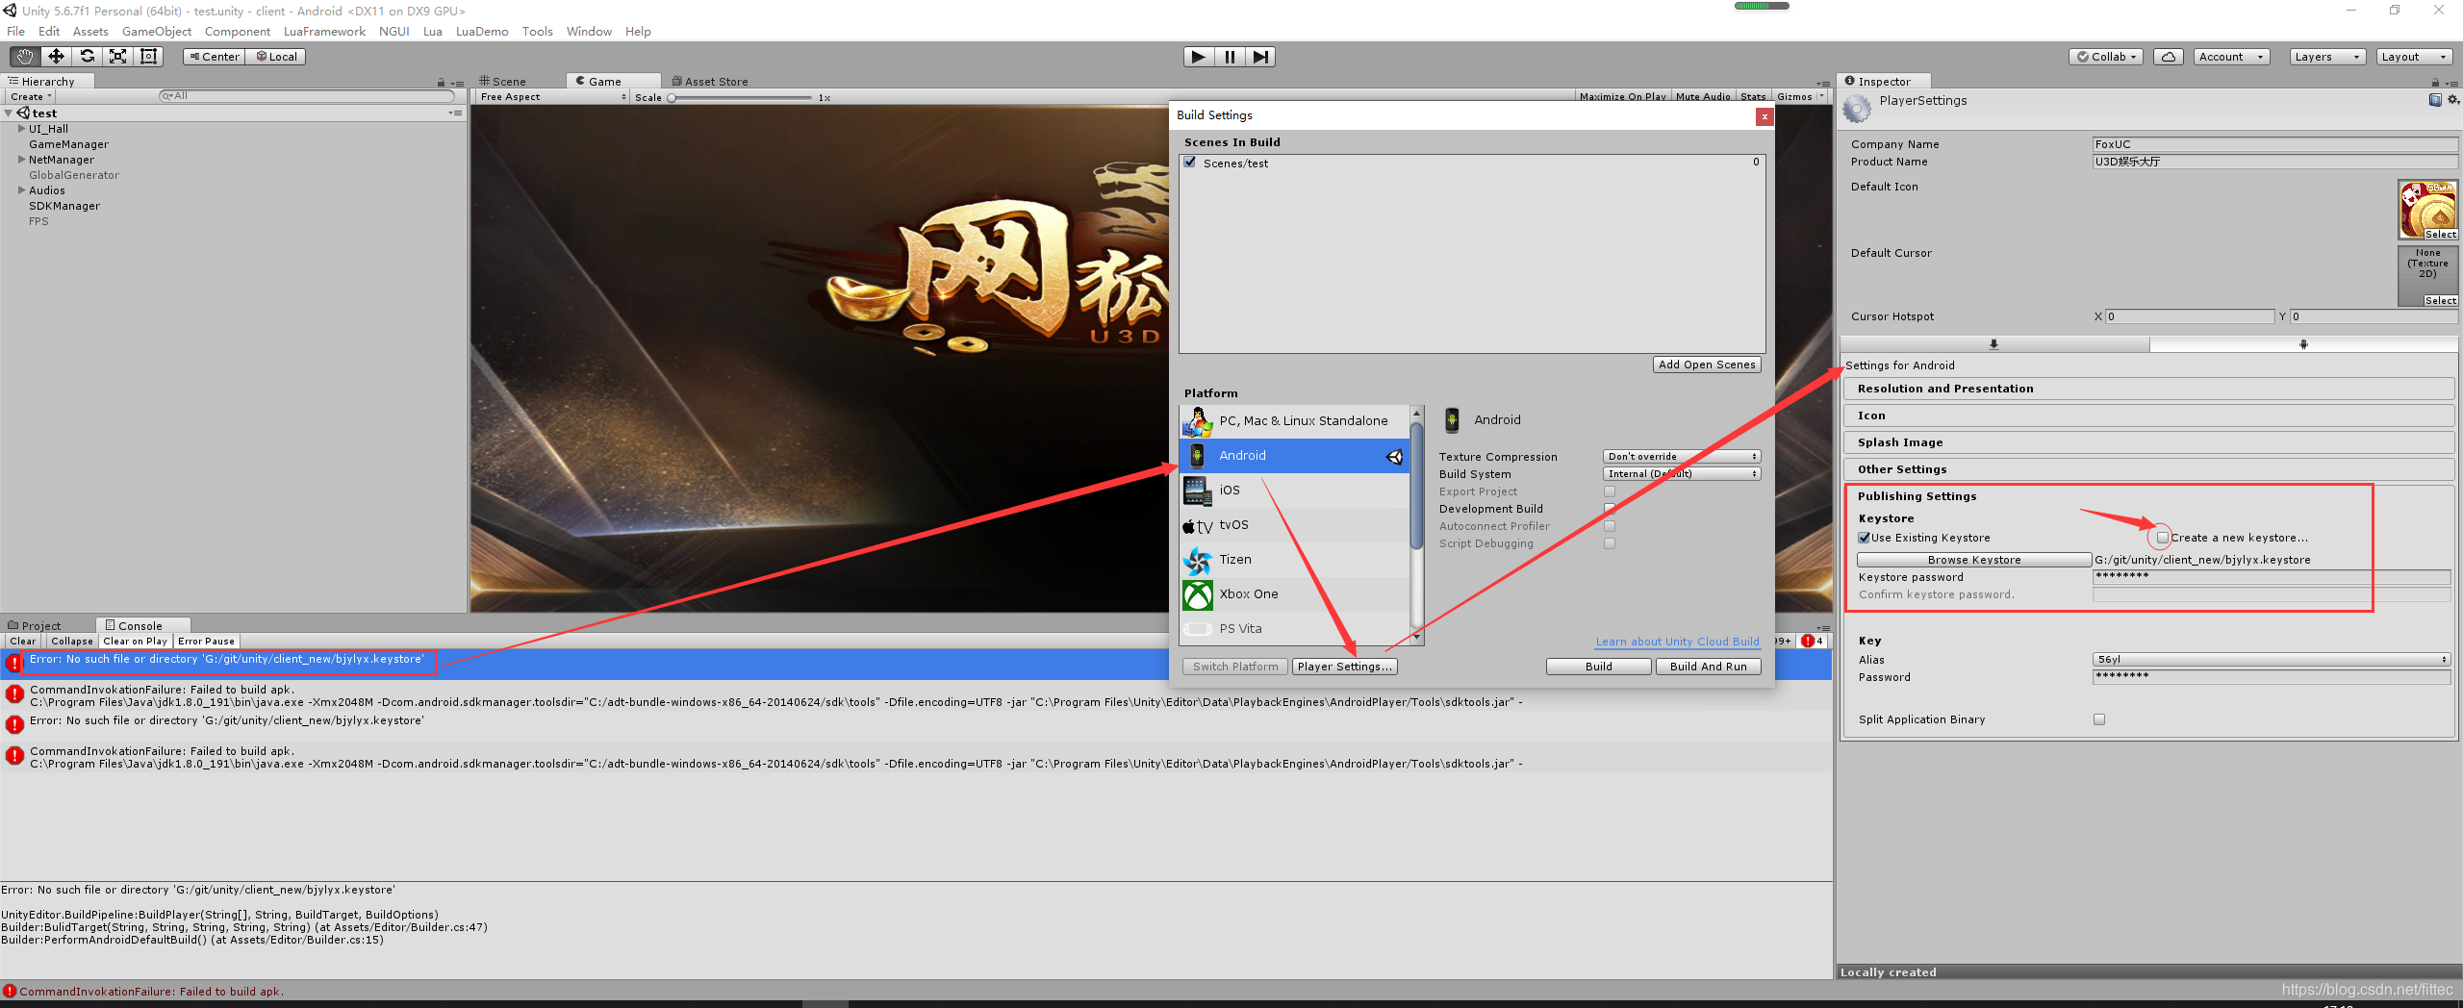Open the Gizmos dropdown
Screen dimensions: 2463x1008
[1800, 96]
